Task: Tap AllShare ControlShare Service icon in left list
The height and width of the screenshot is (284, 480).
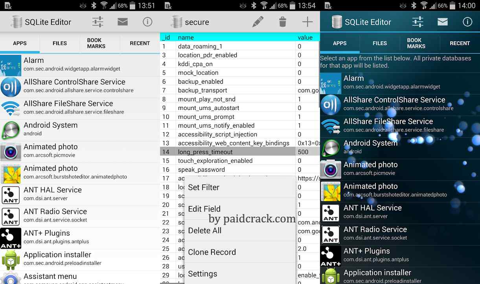Action: coord(11,87)
